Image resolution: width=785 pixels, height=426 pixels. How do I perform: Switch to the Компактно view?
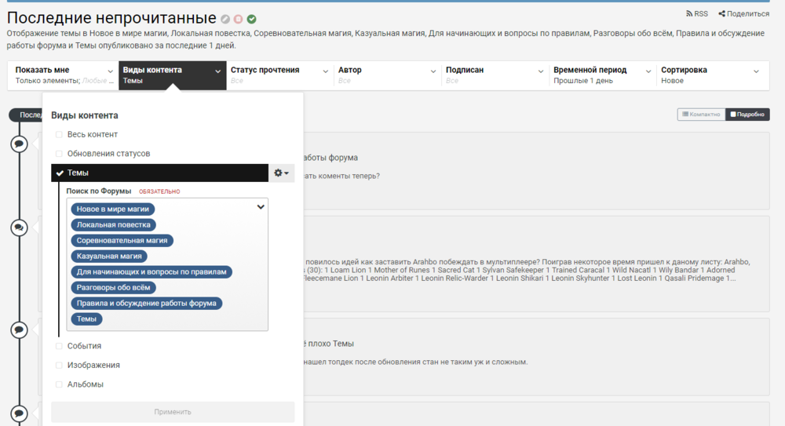(701, 115)
